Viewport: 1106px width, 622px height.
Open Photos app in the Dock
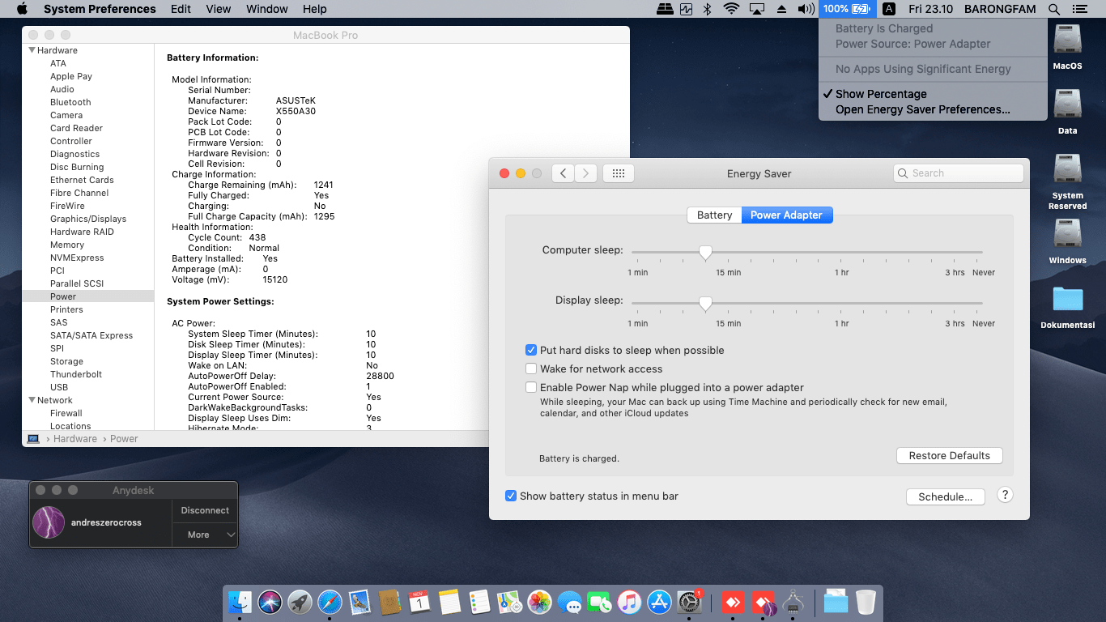[539, 602]
